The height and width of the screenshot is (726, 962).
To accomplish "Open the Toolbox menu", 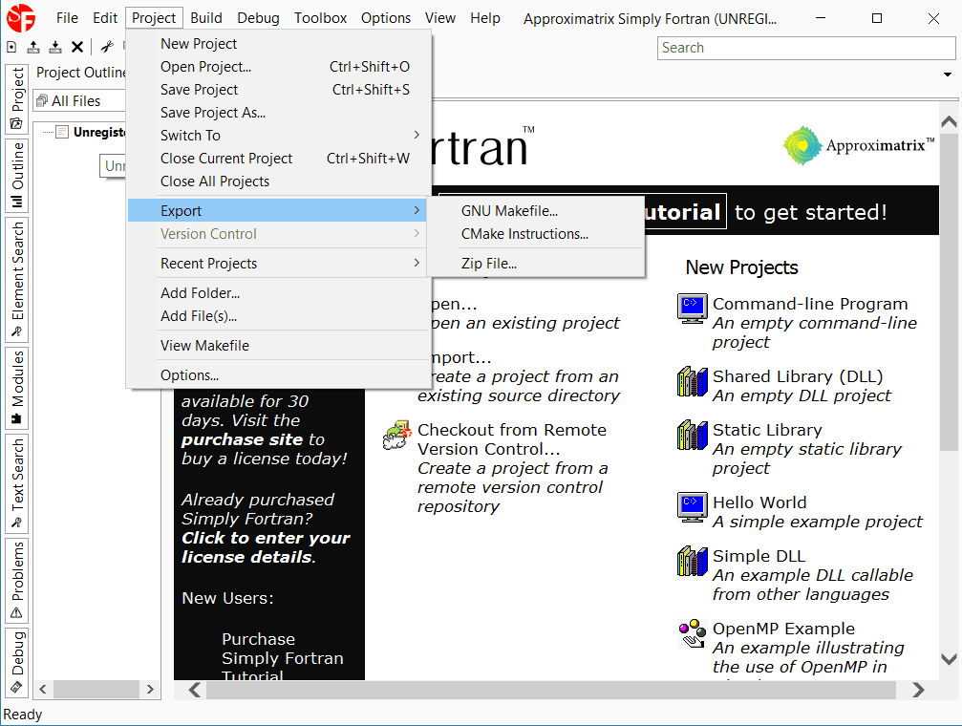I will click(320, 18).
